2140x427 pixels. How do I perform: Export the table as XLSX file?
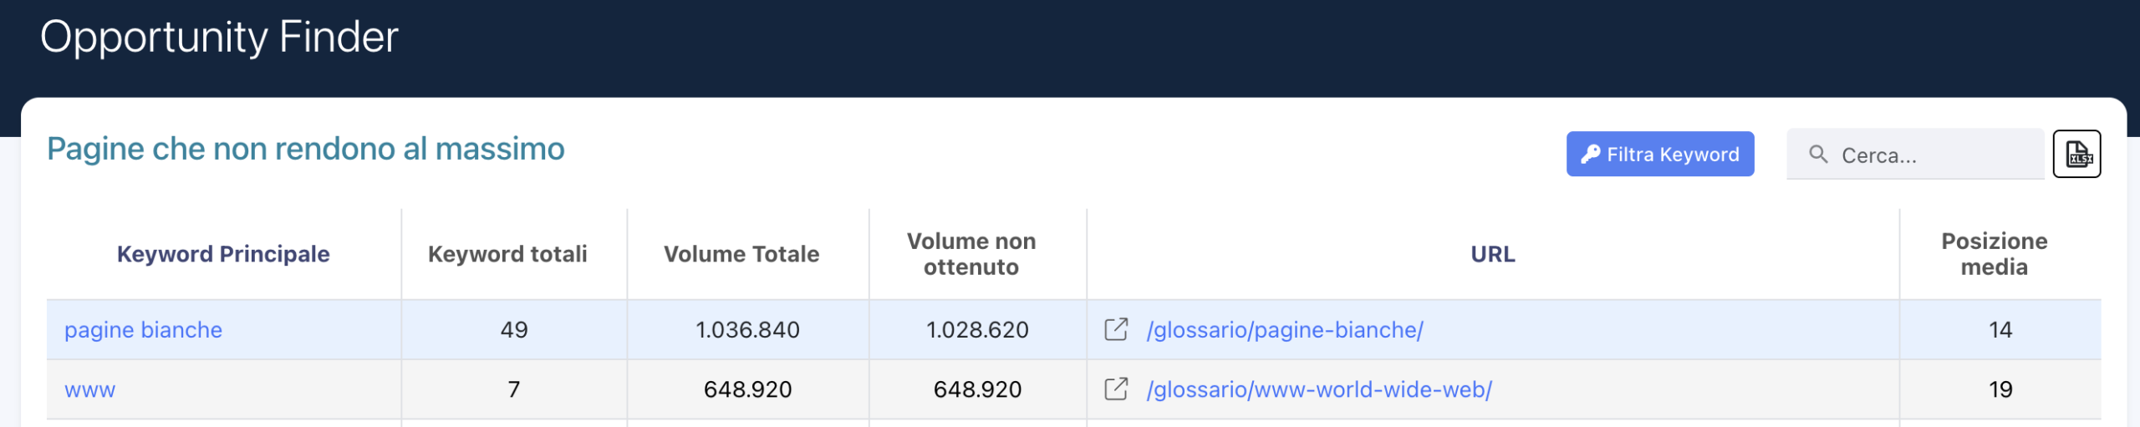tap(2077, 155)
